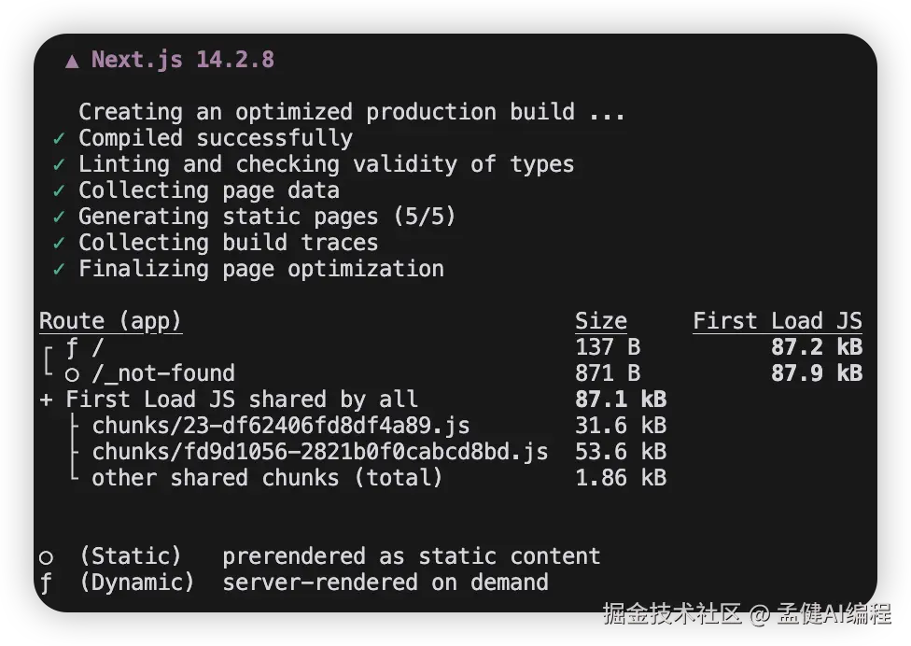Click chunks/fd9d1056-2821b0f0cabcd8bd.js file name
Screen dimensions: 911x646
pos(319,453)
